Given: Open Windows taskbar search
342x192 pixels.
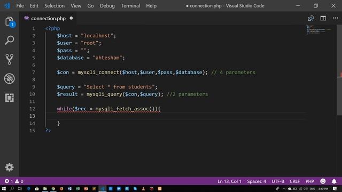Looking at the screenshot, I should pyautogui.click(x=12, y=188).
